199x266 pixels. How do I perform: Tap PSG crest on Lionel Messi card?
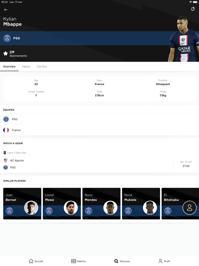tap(49, 211)
